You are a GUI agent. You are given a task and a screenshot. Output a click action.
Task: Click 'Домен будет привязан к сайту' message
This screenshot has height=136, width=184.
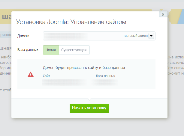tap(84, 68)
